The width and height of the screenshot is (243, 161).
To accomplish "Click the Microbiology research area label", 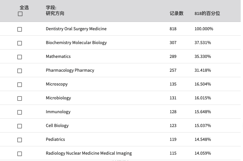I will (58, 98).
